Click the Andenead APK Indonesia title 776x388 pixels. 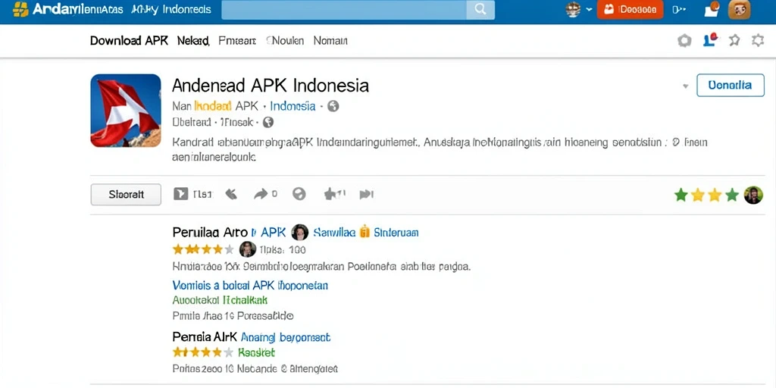[271, 86]
